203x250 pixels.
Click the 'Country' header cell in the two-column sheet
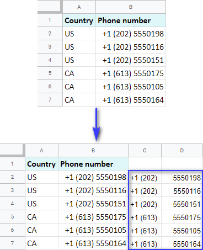(79, 20)
